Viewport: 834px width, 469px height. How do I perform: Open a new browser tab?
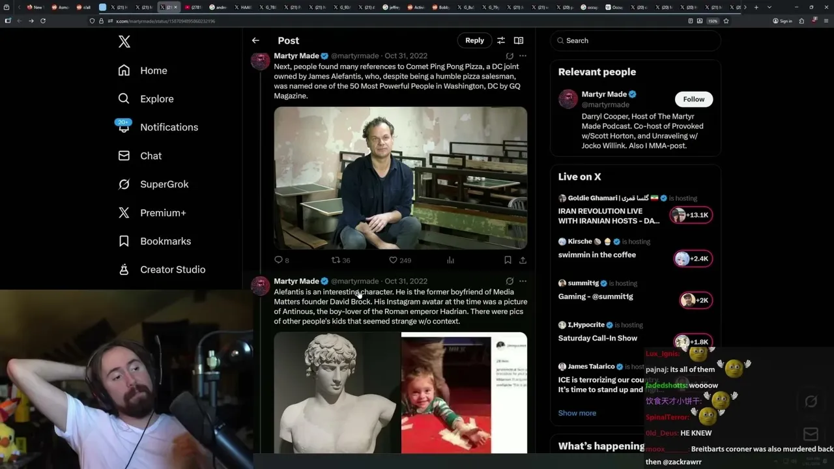756,7
